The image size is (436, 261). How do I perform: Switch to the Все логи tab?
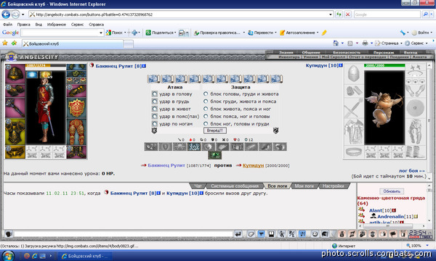click(278, 186)
